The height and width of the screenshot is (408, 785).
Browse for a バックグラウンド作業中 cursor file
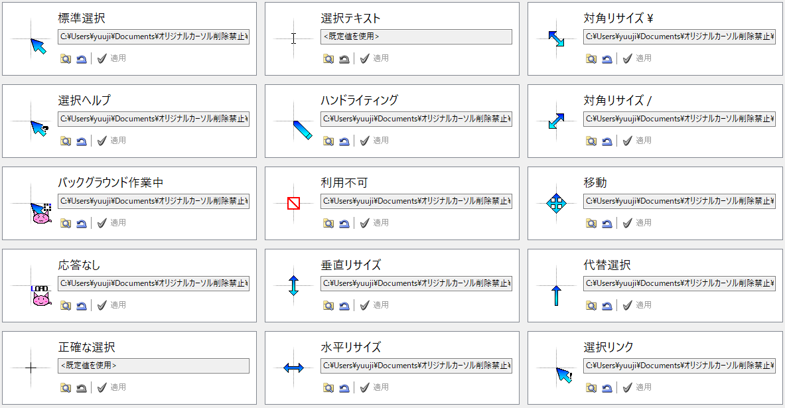(x=65, y=223)
